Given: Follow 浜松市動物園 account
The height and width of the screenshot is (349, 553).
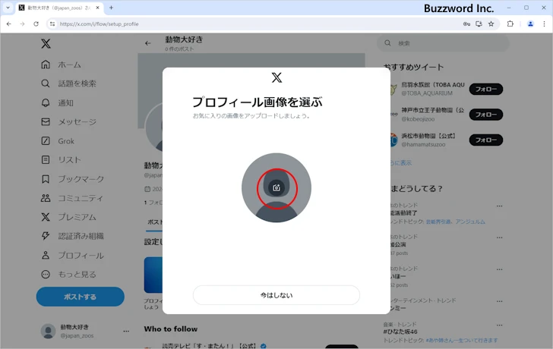Looking at the screenshot, I should (486, 140).
